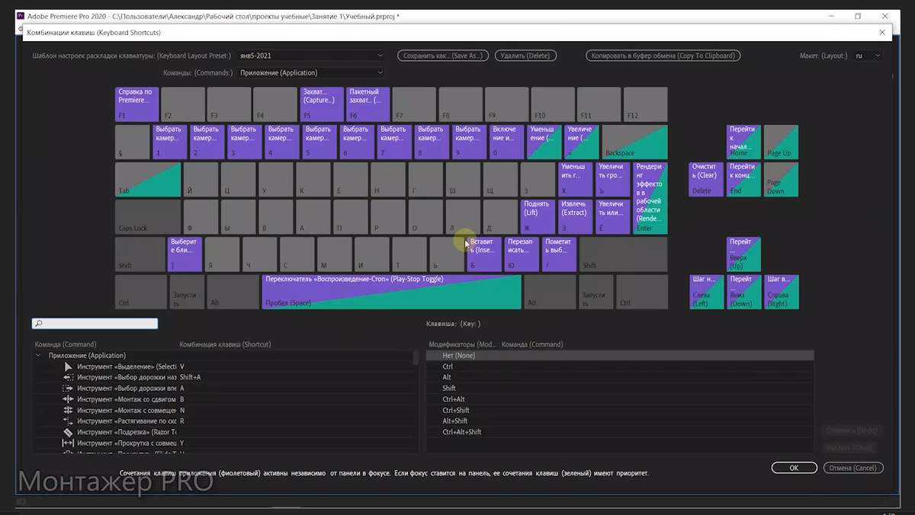
Task: Click the 1 key labeled Выбрать камеру
Action: click(169, 142)
